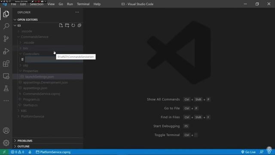
Task: Select PlatformService.csproj project in status bar
Action: [53, 152]
